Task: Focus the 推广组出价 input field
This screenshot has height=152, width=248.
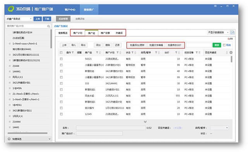Action: (99, 133)
